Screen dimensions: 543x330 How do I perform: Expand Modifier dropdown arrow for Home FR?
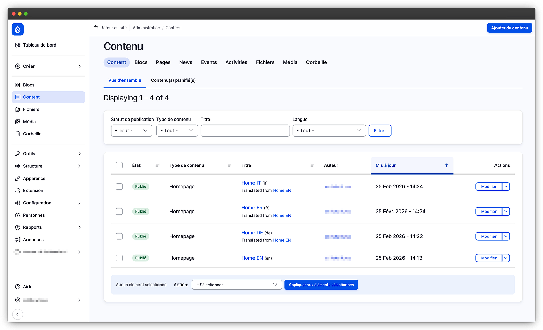pos(506,212)
